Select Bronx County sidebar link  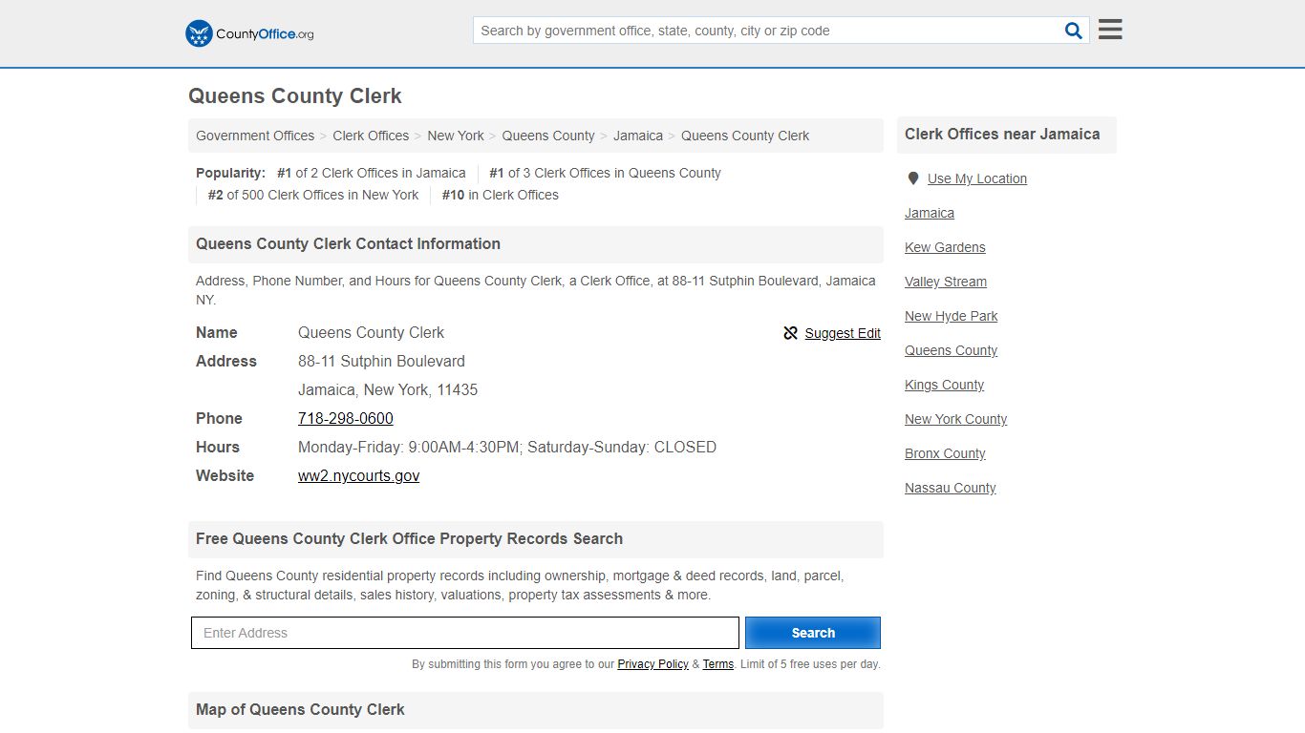tap(945, 453)
